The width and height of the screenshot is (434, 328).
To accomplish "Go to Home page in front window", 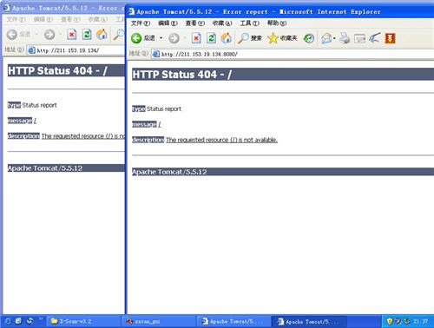I will click(x=227, y=38).
